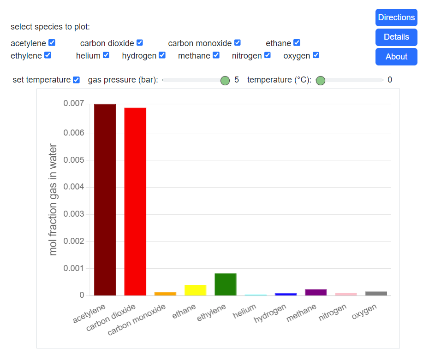Toggle the carbon dioxide checkbox
The width and height of the screenshot is (423, 360).
tap(139, 43)
